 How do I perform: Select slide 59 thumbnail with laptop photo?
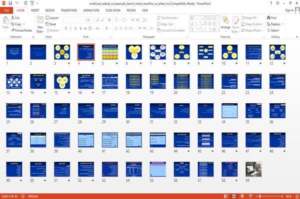click(253, 169)
